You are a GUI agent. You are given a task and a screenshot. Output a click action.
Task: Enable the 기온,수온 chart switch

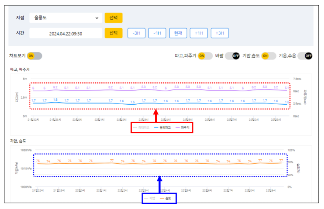(x=305, y=56)
